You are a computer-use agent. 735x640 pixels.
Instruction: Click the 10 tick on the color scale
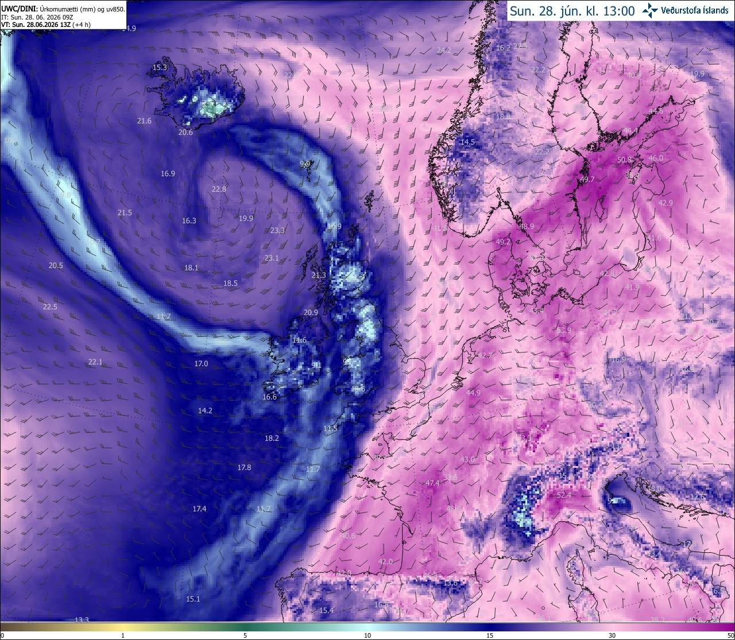(367, 635)
